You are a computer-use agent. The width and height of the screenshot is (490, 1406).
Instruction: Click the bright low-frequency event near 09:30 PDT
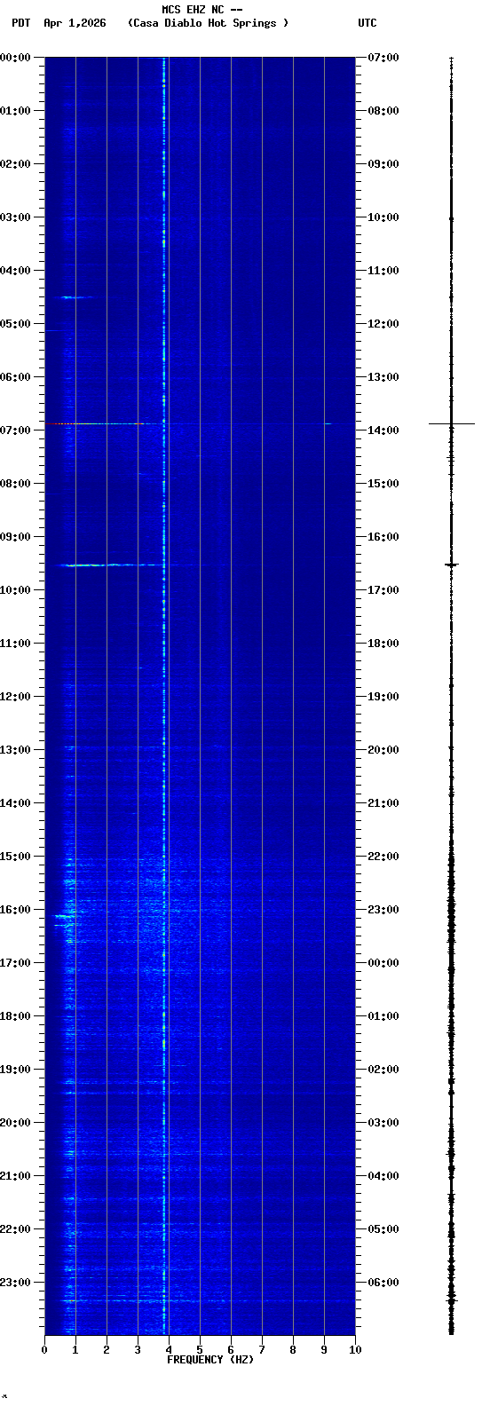point(111,565)
